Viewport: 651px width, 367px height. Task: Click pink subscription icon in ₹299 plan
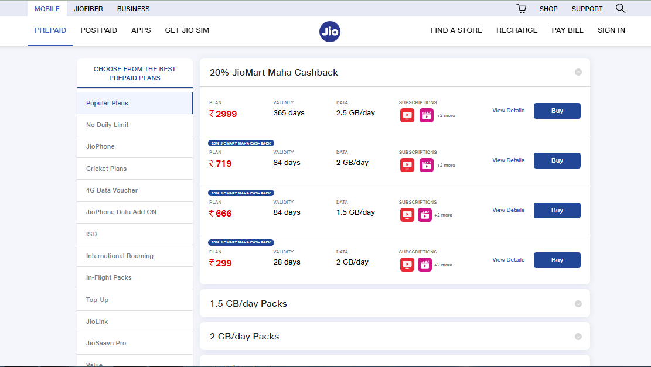(x=425, y=265)
